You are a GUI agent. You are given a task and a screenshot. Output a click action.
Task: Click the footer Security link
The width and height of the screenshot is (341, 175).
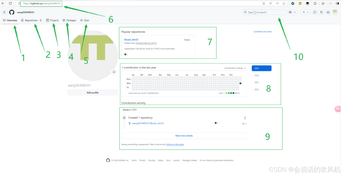pyautogui.click(x=152, y=160)
